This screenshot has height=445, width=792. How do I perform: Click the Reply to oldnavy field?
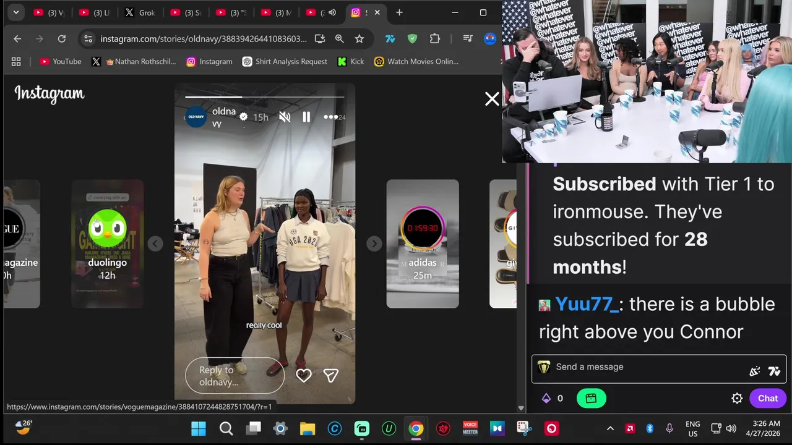point(235,376)
